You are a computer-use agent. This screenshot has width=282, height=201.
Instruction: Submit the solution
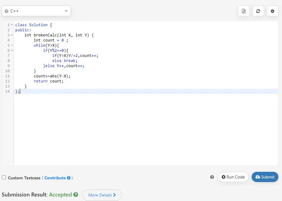[x=265, y=177]
